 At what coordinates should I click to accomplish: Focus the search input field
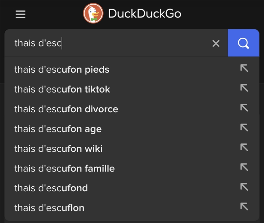[109, 43]
